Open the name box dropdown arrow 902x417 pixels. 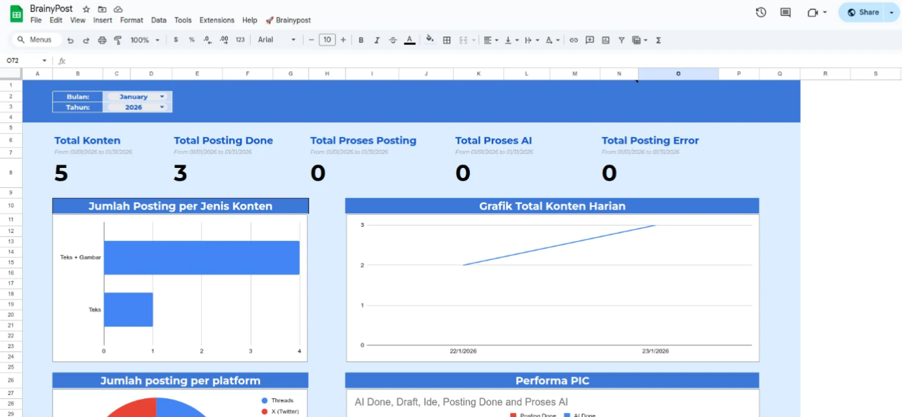tap(44, 60)
